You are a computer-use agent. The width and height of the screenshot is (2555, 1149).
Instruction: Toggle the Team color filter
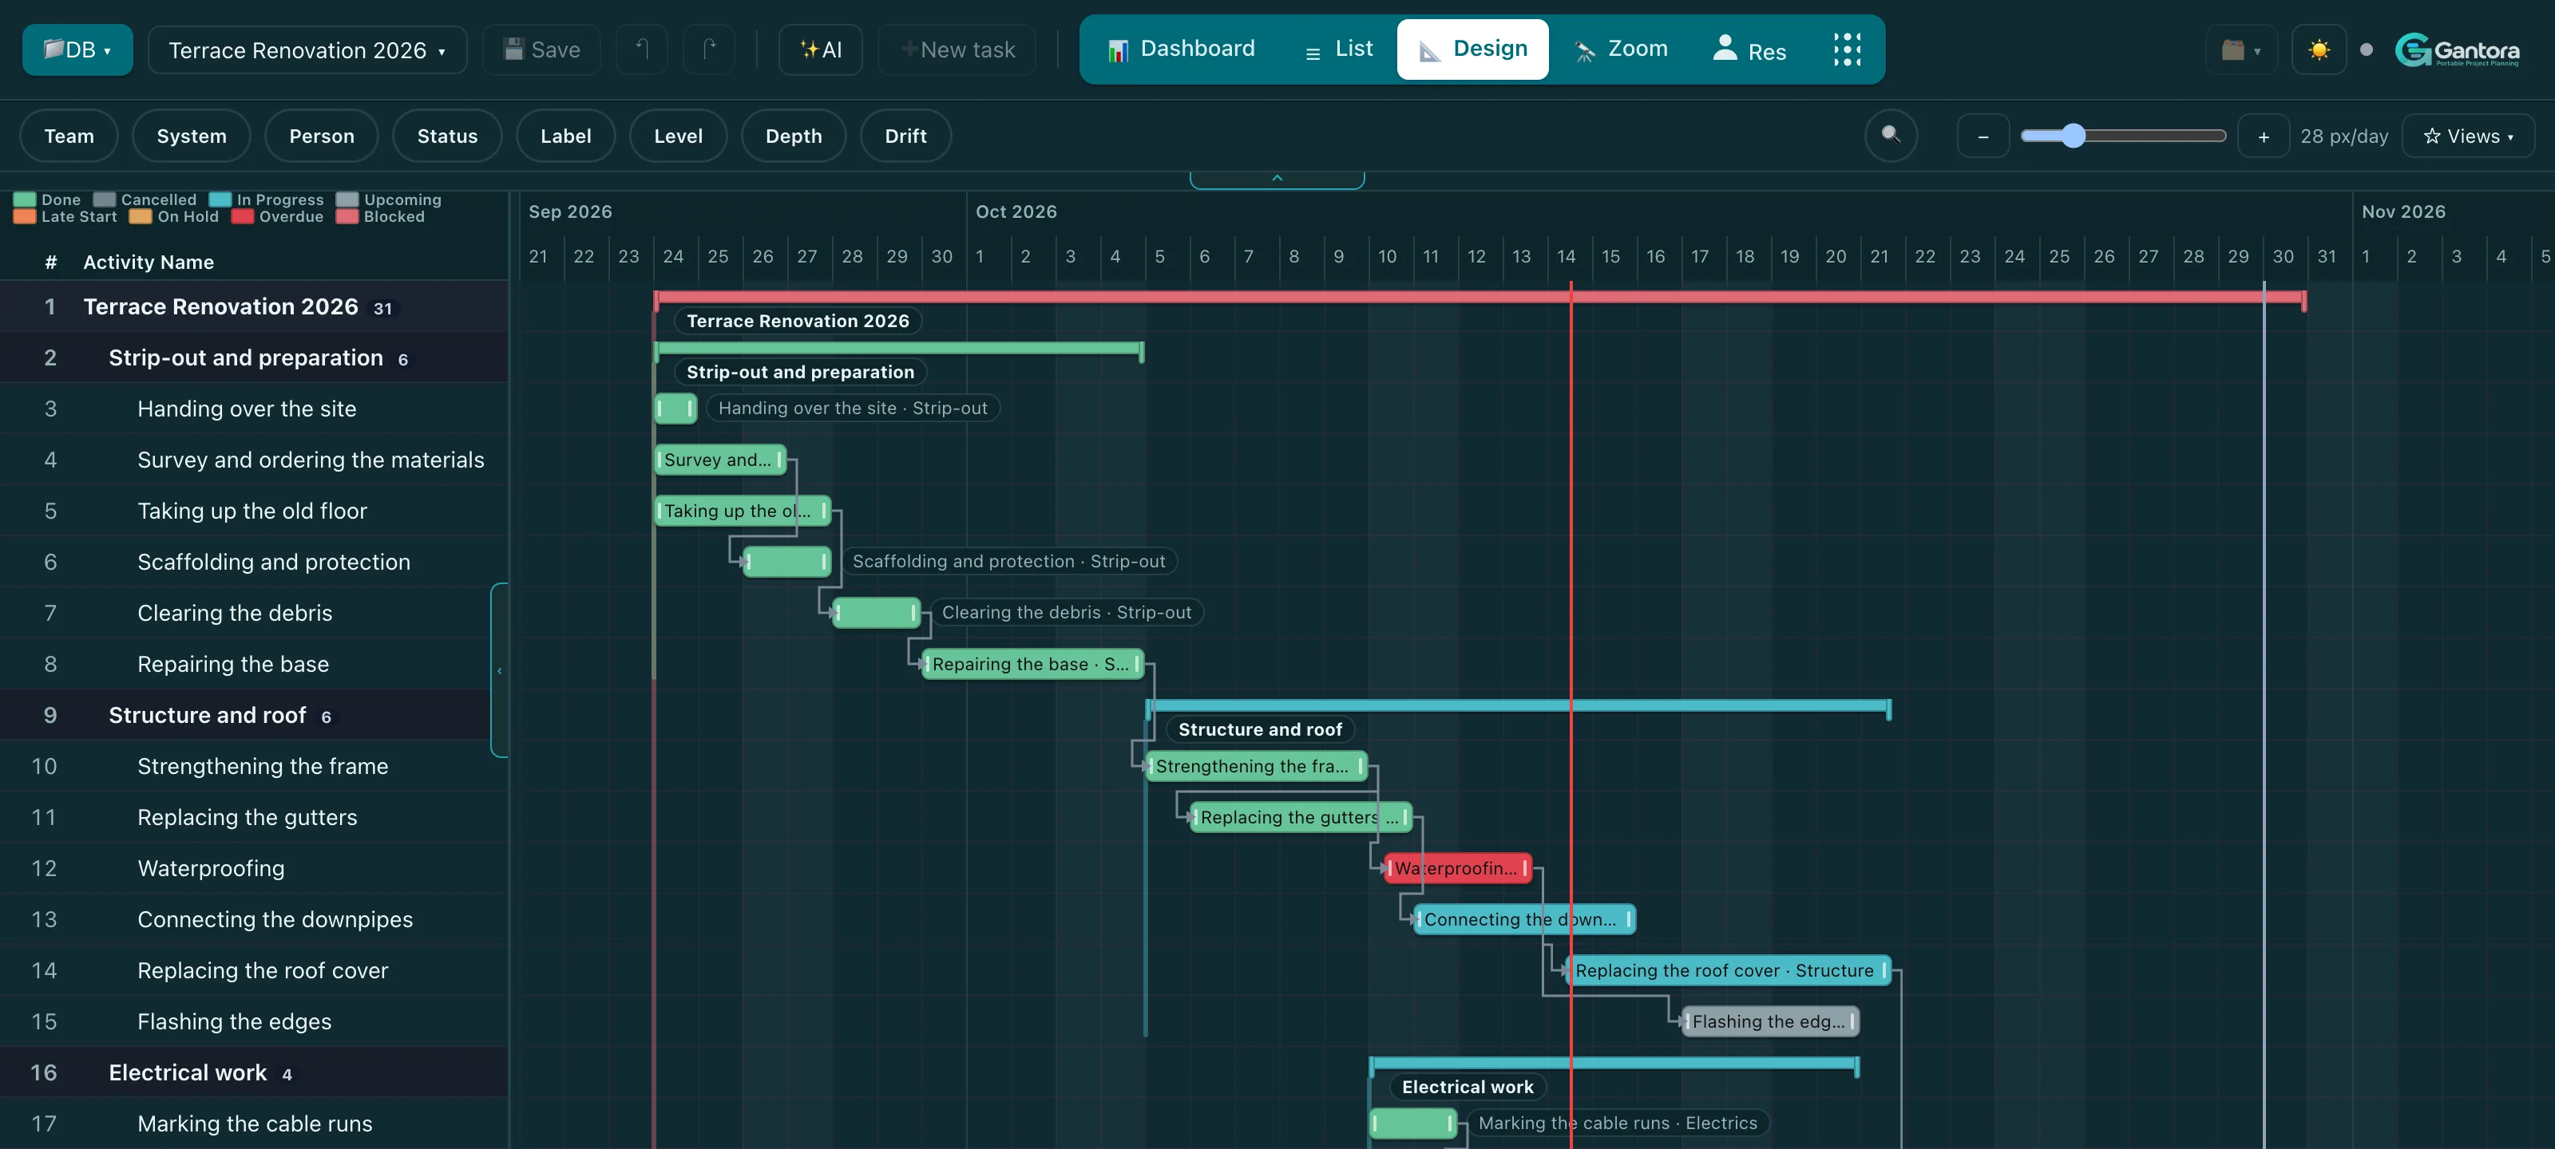click(69, 136)
